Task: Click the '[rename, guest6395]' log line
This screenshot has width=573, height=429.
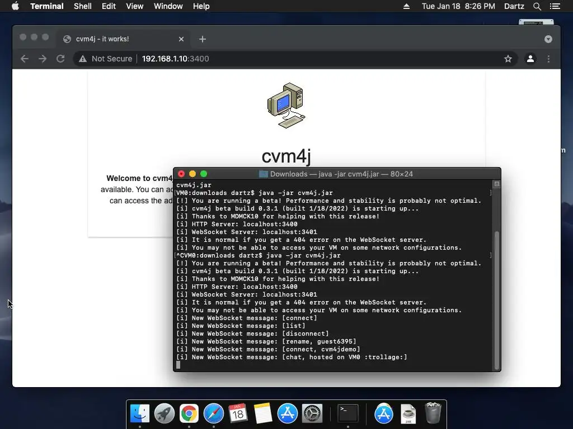Action: coord(266,341)
